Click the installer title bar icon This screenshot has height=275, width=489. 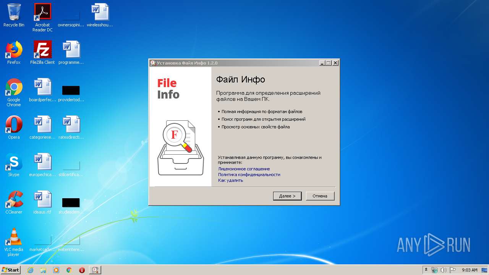tap(153, 63)
